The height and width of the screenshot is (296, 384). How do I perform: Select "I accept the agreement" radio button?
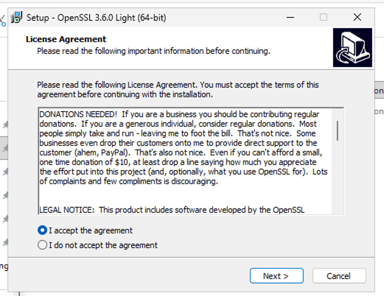42,230
